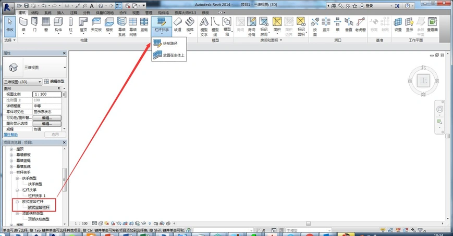The image size is (453, 236).
Task: Click the 显示 work plane show tool
Action: pyautogui.click(x=409, y=25)
